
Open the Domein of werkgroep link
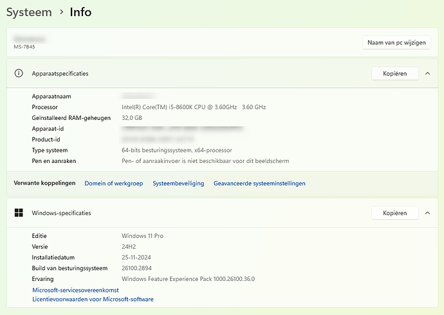point(114,183)
